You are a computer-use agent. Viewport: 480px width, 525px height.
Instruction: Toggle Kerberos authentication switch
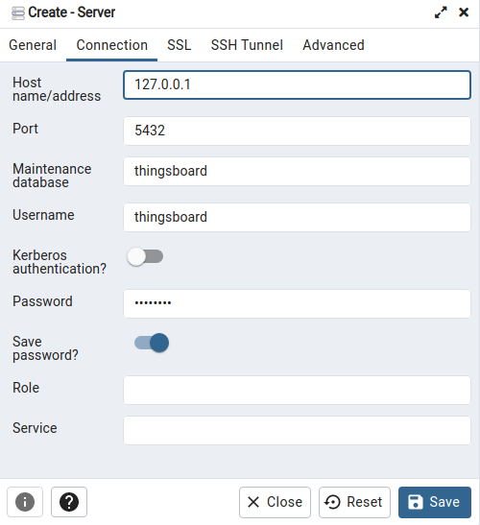145,256
